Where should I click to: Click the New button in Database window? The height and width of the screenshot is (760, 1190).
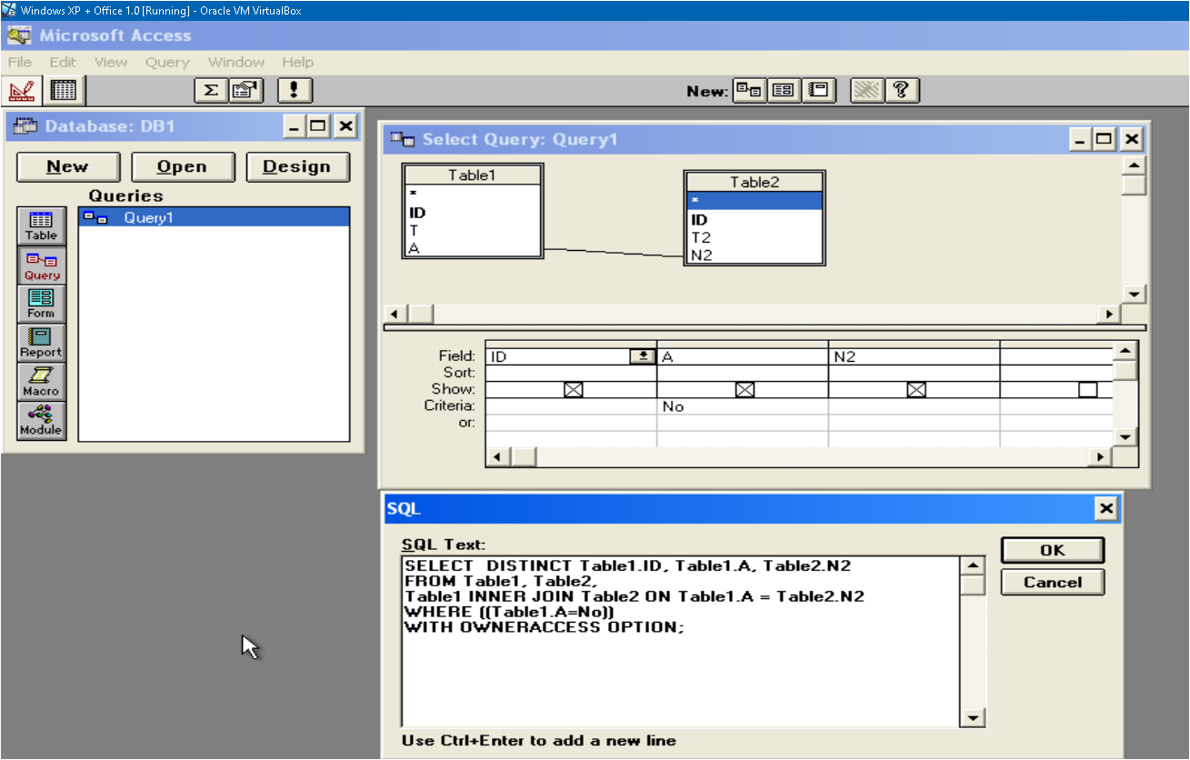[68, 166]
